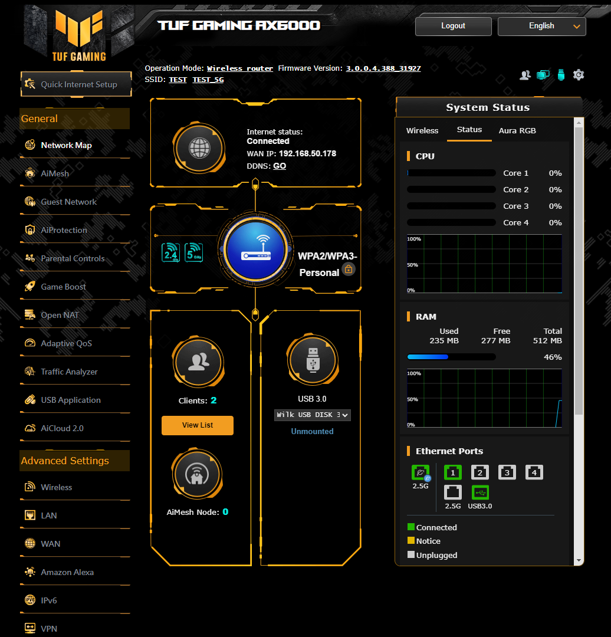Open VPN settings
The image size is (611, 637).
pos(75,629)
